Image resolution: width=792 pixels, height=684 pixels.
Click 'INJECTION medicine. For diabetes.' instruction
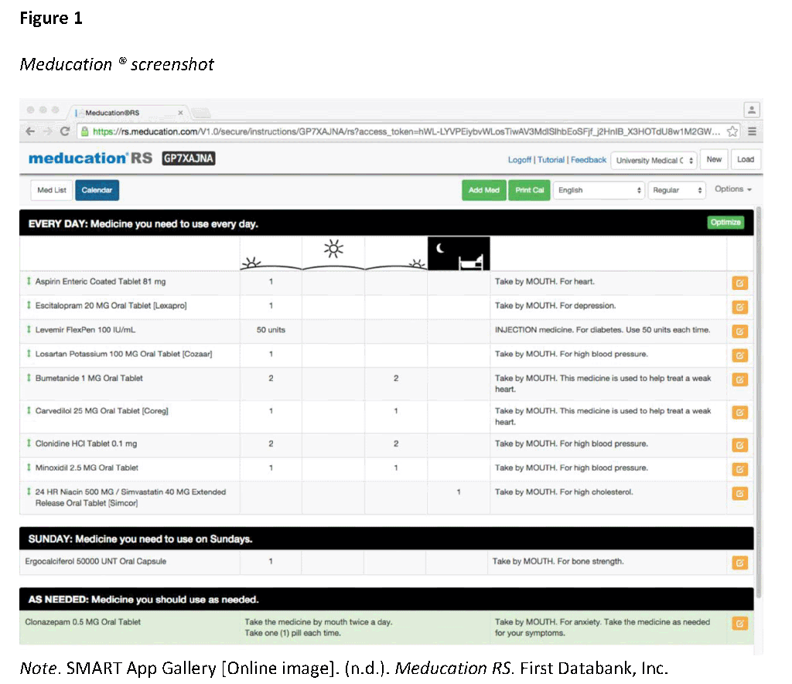click(603, 330)
